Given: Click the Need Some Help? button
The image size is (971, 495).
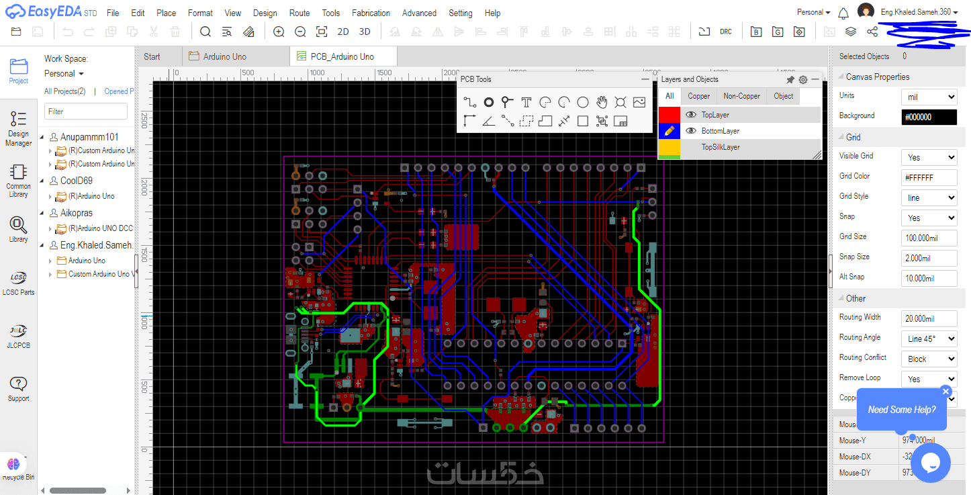Looking at the screenshot, I should pyautogui.click(x=902, y=409).
